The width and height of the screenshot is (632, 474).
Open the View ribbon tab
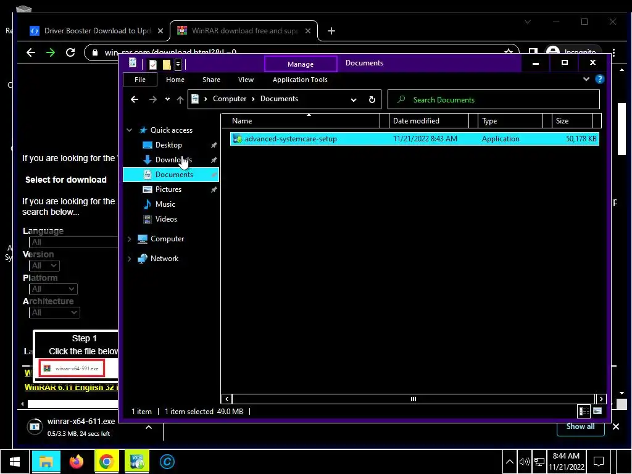tap(246, 80)
